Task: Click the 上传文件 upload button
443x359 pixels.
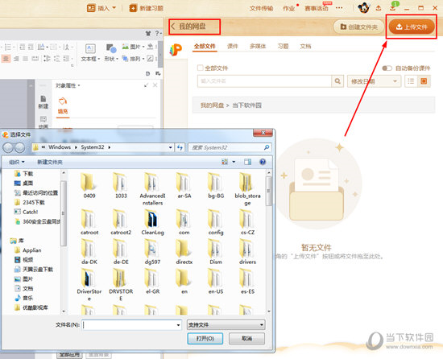Action: coord(412,27)
